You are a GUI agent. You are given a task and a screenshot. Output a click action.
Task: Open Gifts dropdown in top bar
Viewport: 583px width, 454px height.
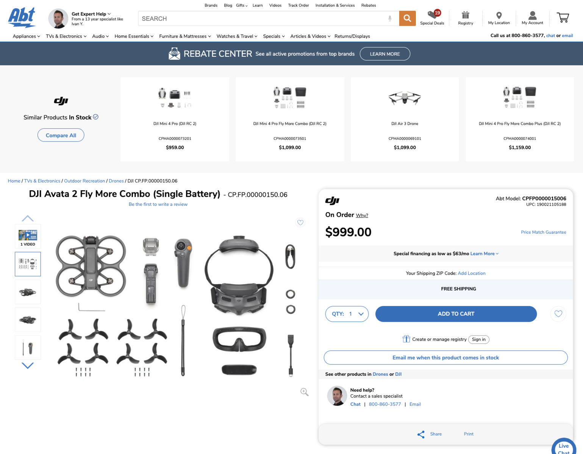242,5
